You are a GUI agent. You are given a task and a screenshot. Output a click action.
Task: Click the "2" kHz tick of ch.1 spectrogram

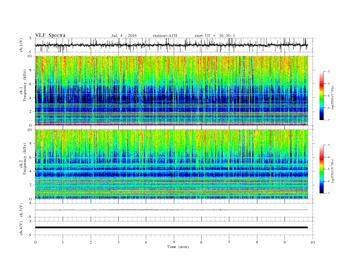[31, 112]
